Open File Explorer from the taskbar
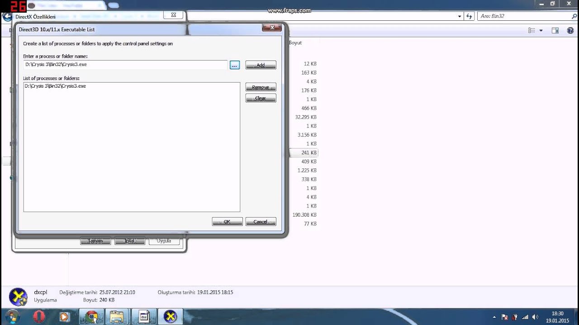579x325 pixels. click(x=117, y=316)
